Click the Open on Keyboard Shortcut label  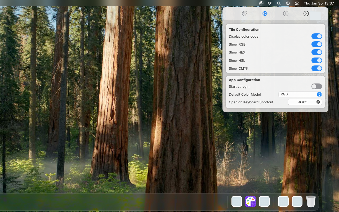[x=251, y=102]
